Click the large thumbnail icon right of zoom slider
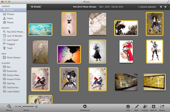The width and height of the screenshot is (170, 112). [36, 106]
